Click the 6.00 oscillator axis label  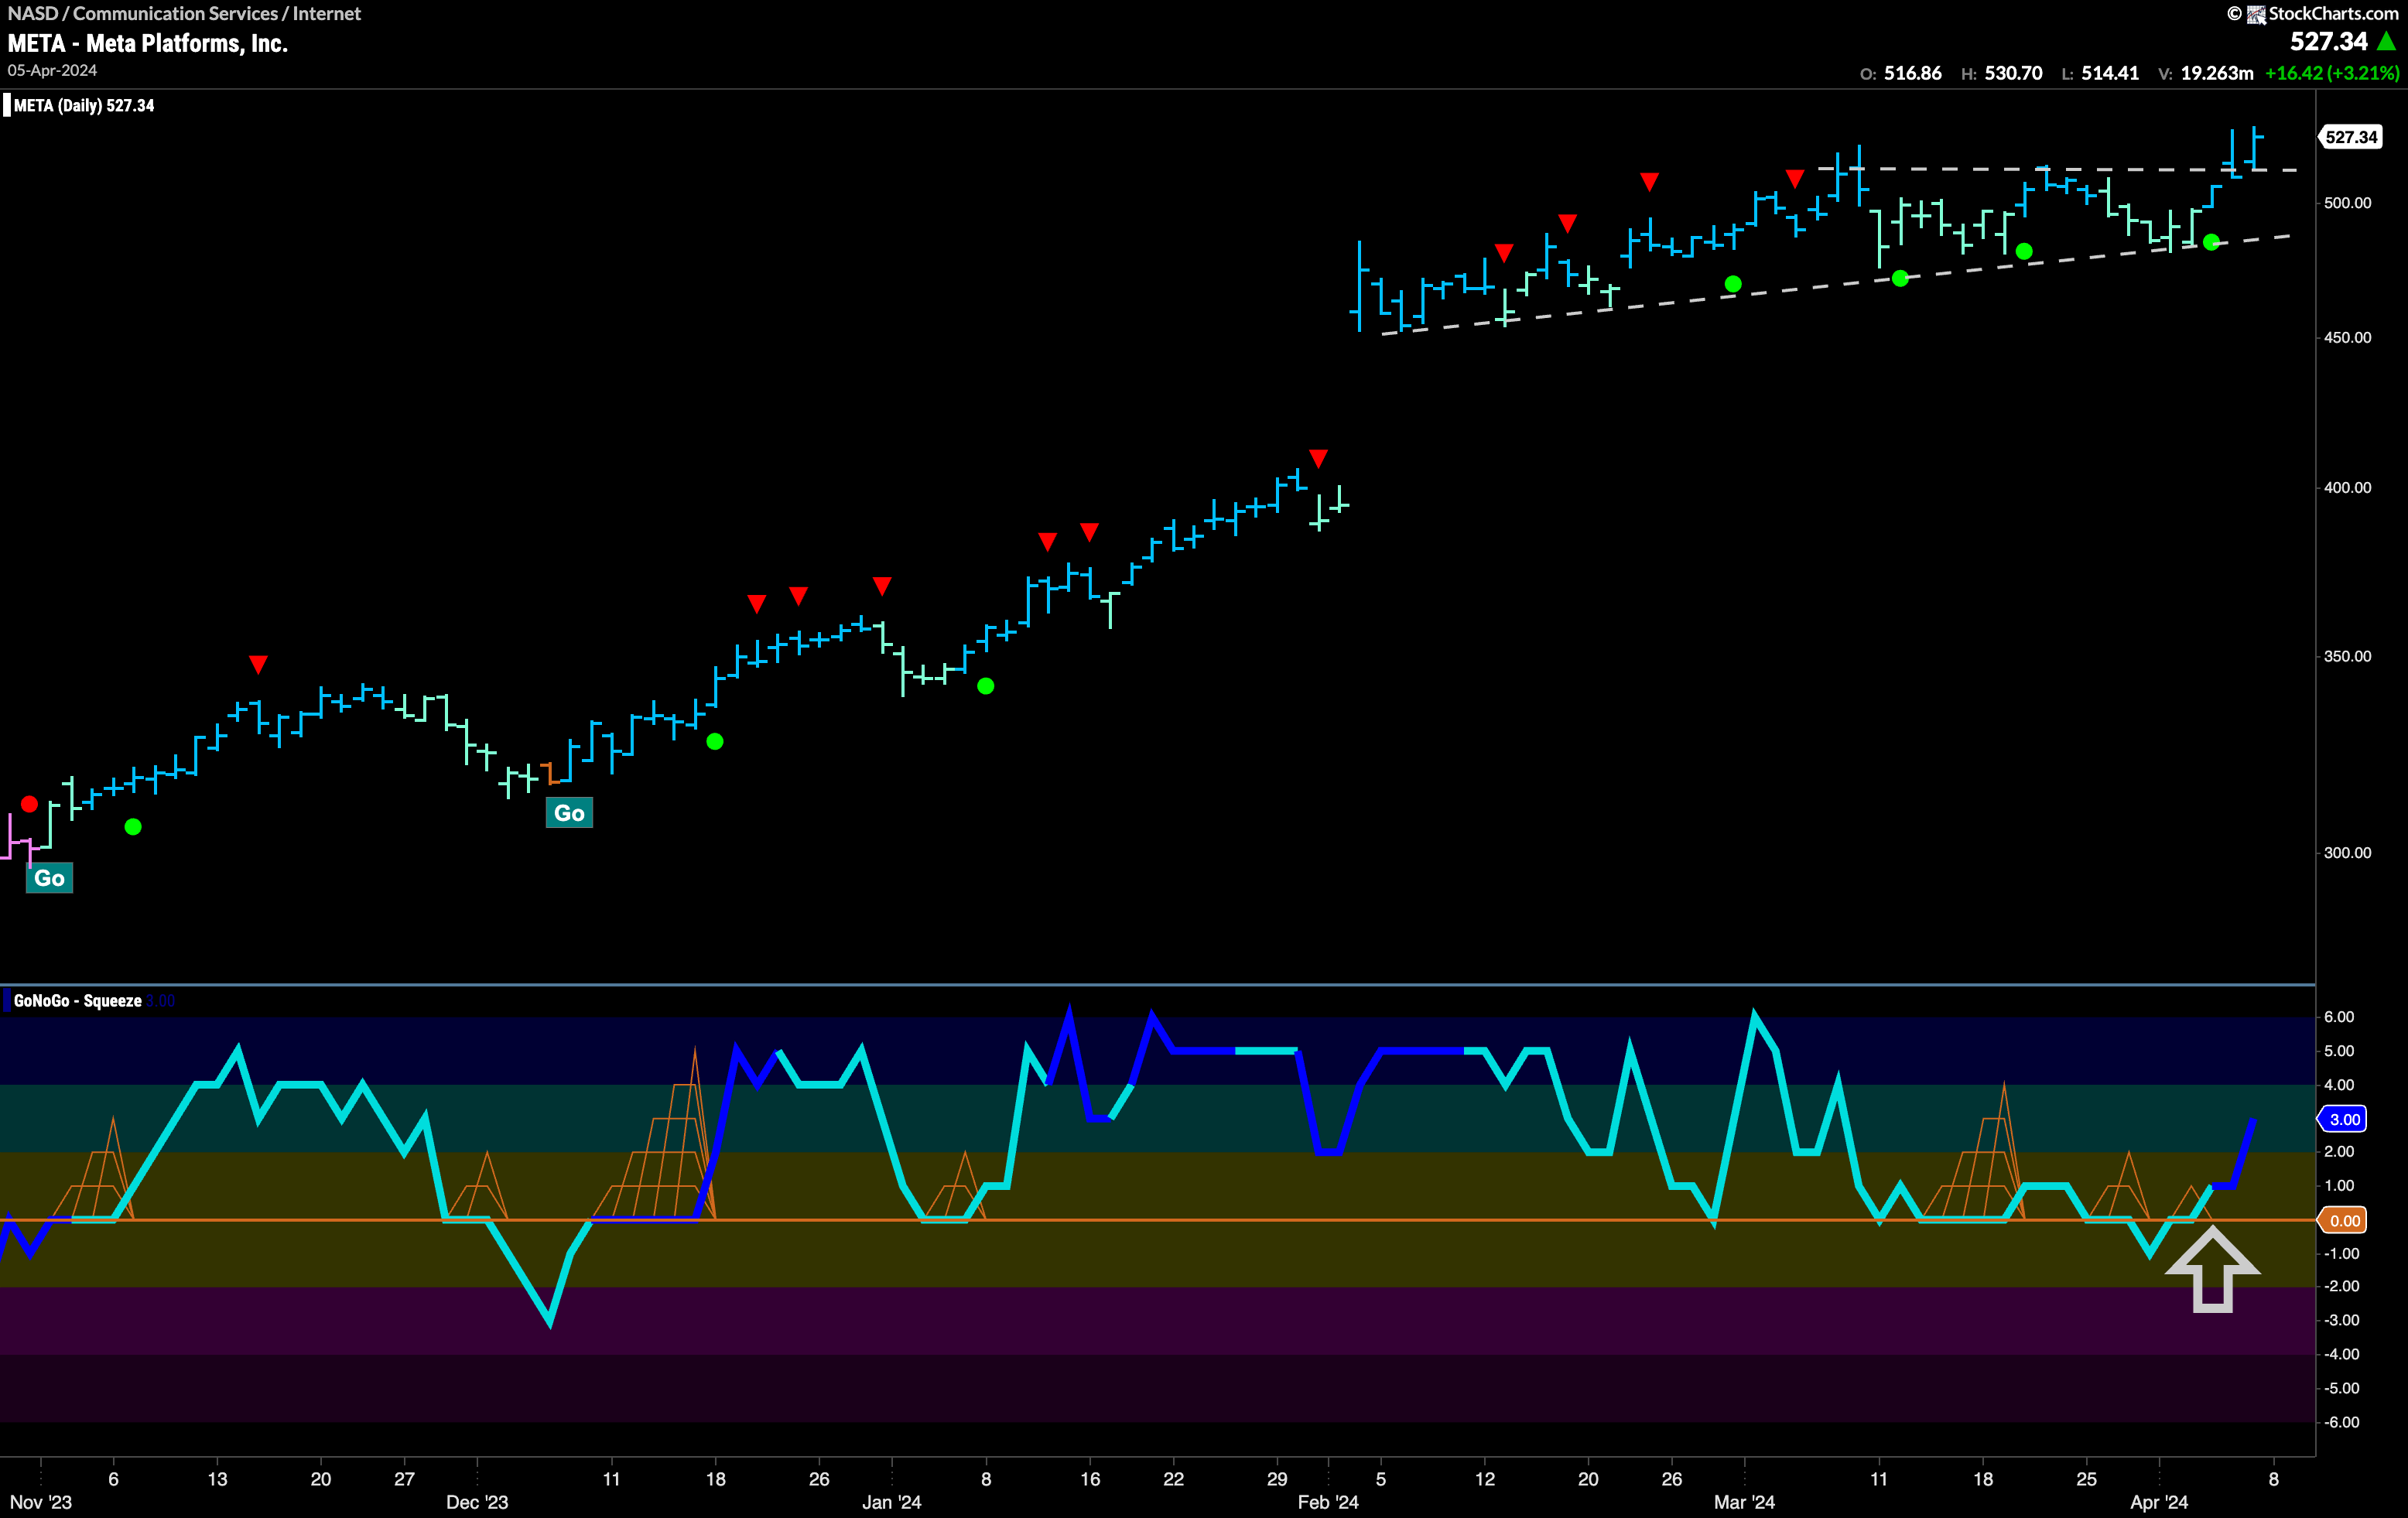pyautogui.click(x=2339, y=1017)
